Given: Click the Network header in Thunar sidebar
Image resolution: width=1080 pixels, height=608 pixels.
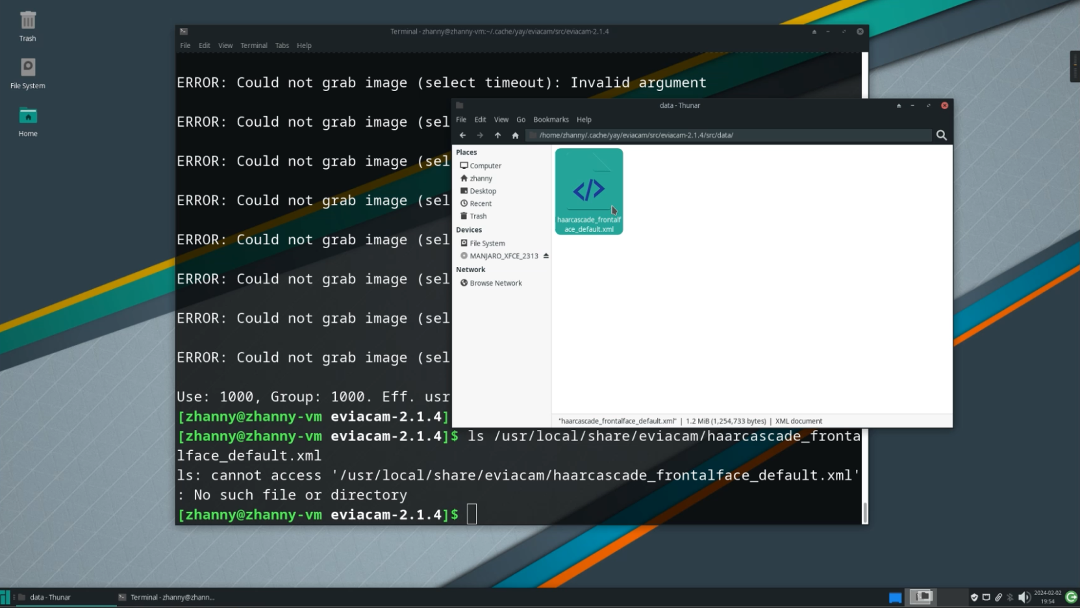Looking at the screenshot, I should (470, 270).
